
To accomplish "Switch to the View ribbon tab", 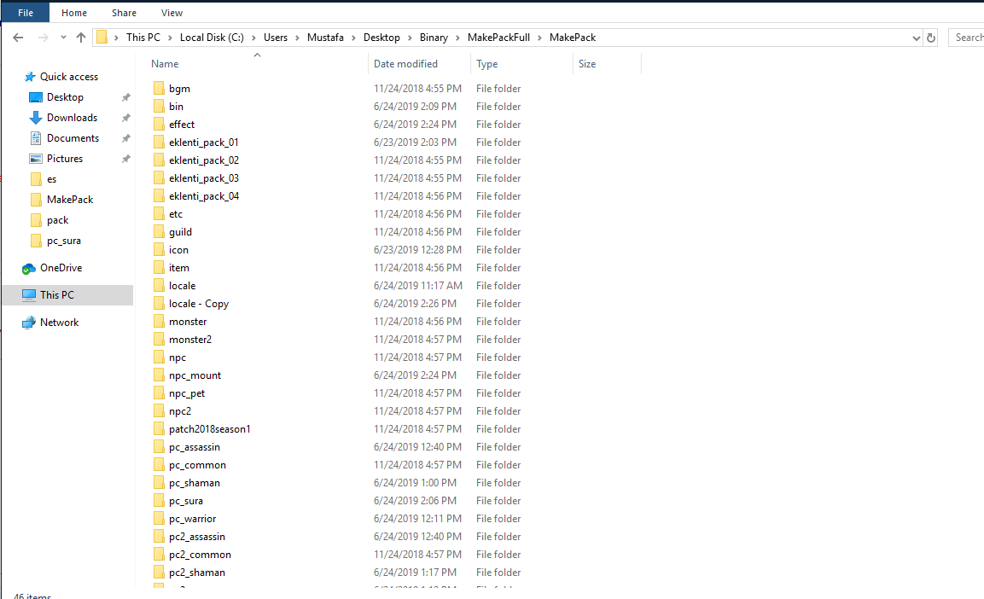I will (x=172, y=13).
